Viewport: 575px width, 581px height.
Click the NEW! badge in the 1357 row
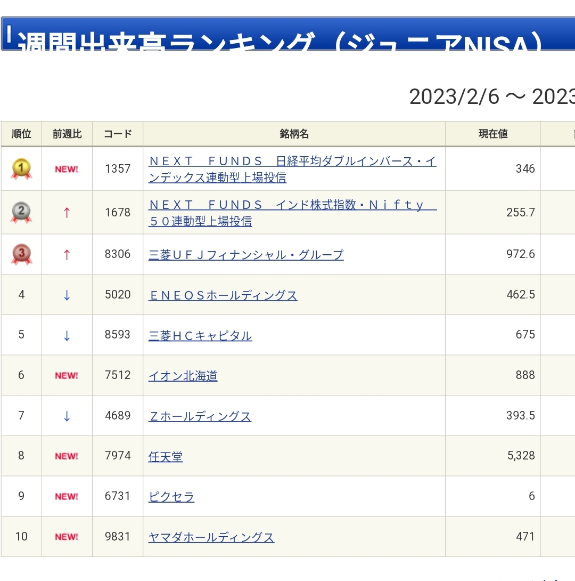(67, 170)
